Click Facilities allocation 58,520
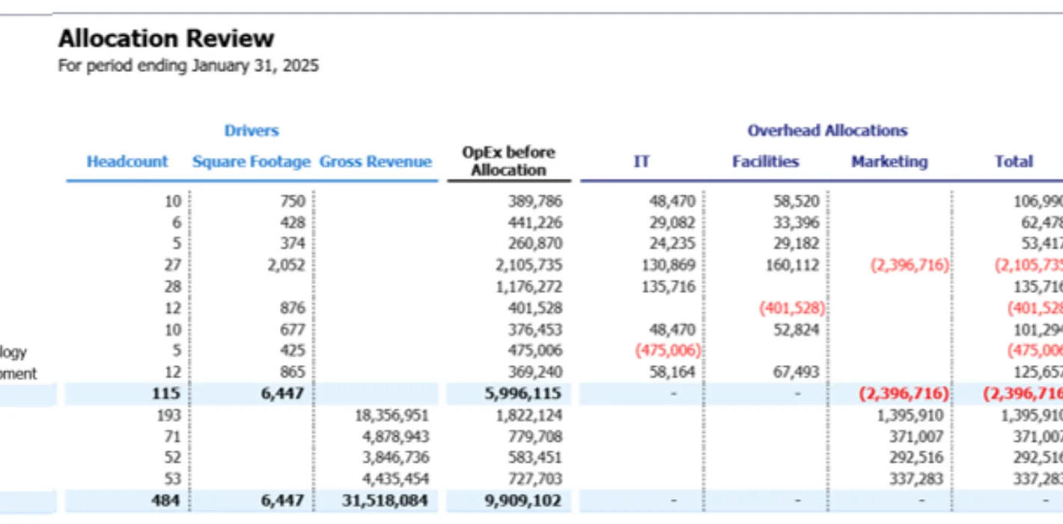This screenshot has width=1063, height=524. [796, 201]
